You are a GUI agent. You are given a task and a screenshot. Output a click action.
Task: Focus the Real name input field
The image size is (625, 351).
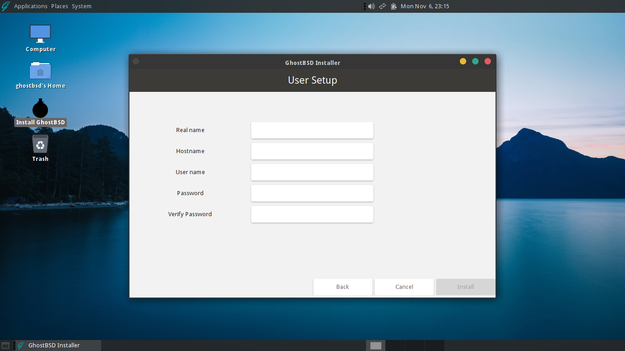(312, 130)
